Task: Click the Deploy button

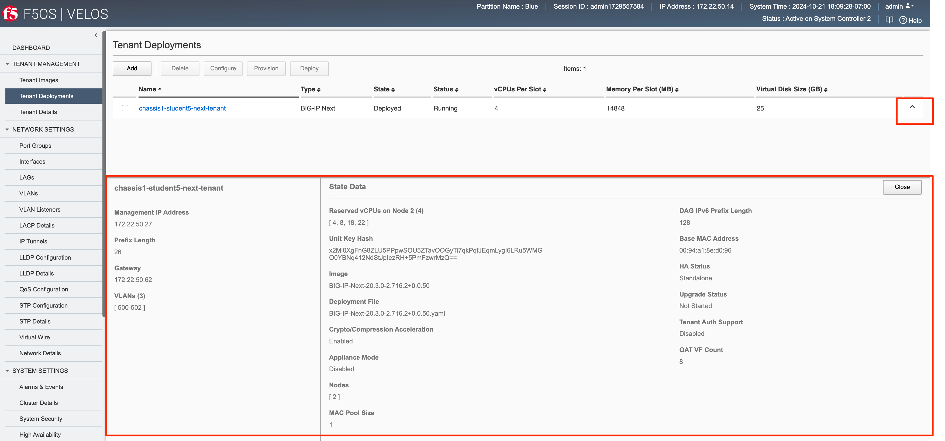Action: point(309,69)
